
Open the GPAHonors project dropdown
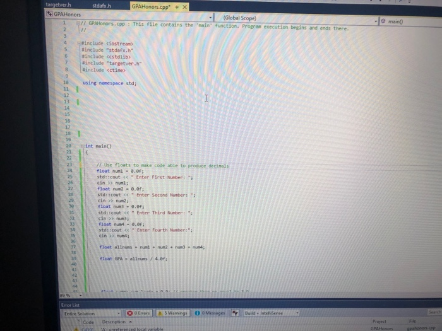tap(210, 18)
